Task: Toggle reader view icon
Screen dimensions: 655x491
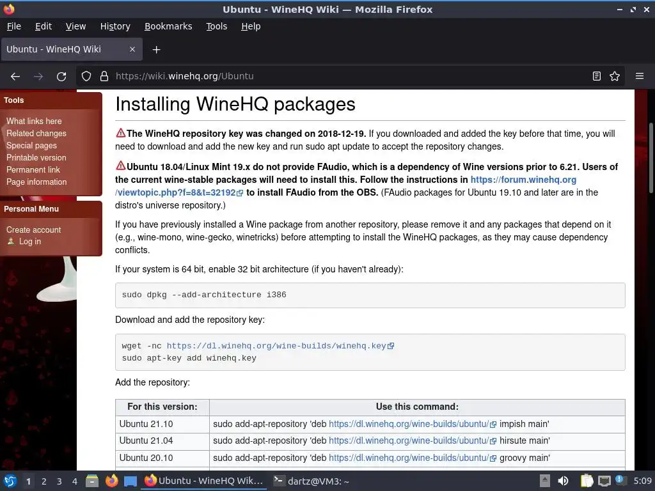Action: (x=597, y=76)
